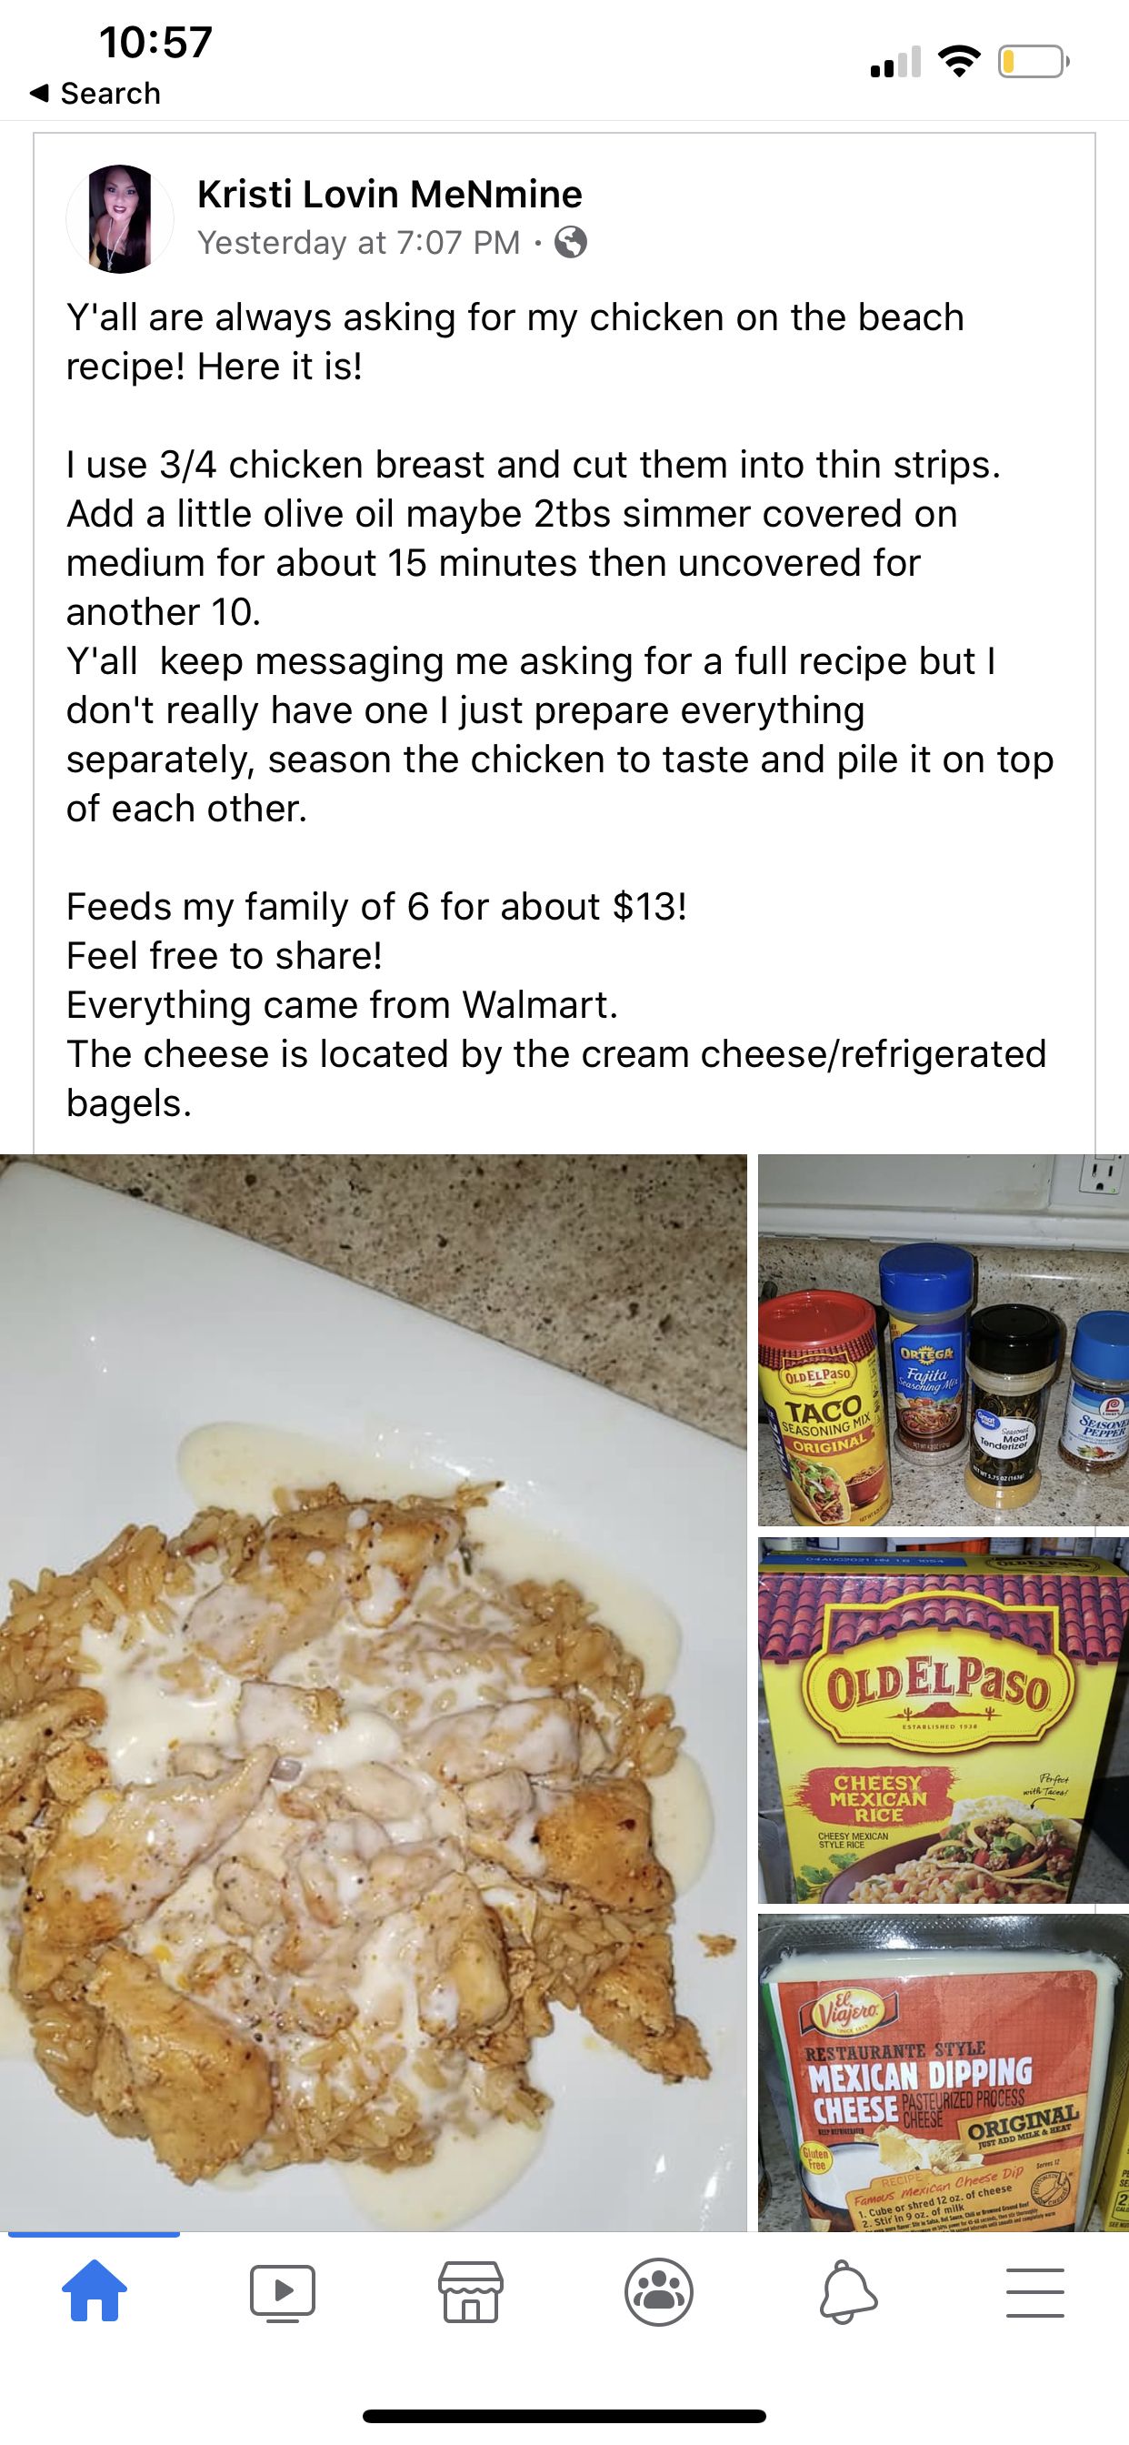This screenshot has height=2445, width=1129.
Task: Tap the home indicator bar
Action: pyautogui.click(x=564, y=2416)
